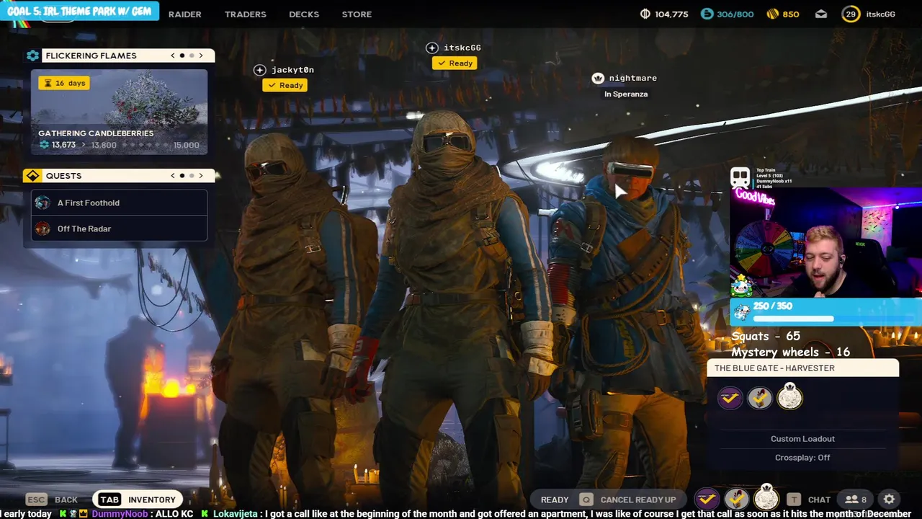Viewport: 922px width, 519px height.
Task: Click the blue currency icon beside 306/800
Action: (707, 14)
